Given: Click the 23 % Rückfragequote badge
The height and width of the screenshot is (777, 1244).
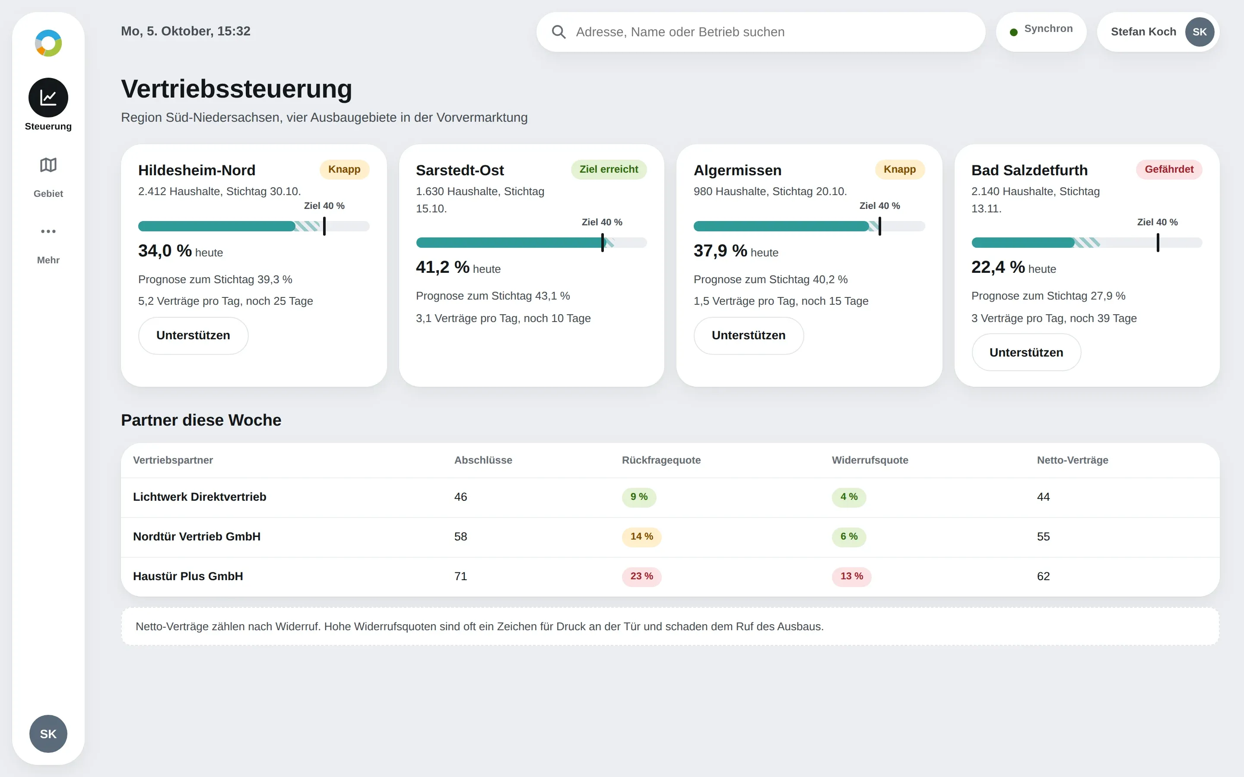Looking at the screenshot, I should (641, 577).
